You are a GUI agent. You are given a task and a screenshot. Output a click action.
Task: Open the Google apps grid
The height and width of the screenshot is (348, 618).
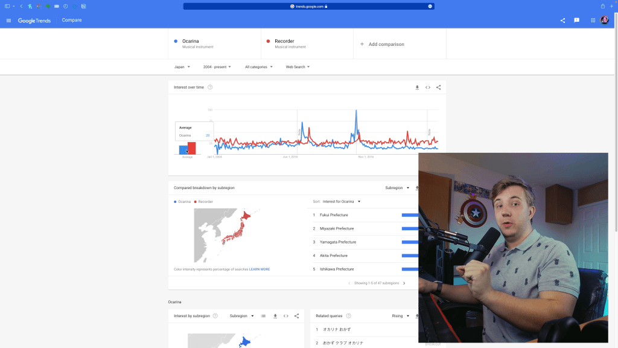[x=593, y=21]
